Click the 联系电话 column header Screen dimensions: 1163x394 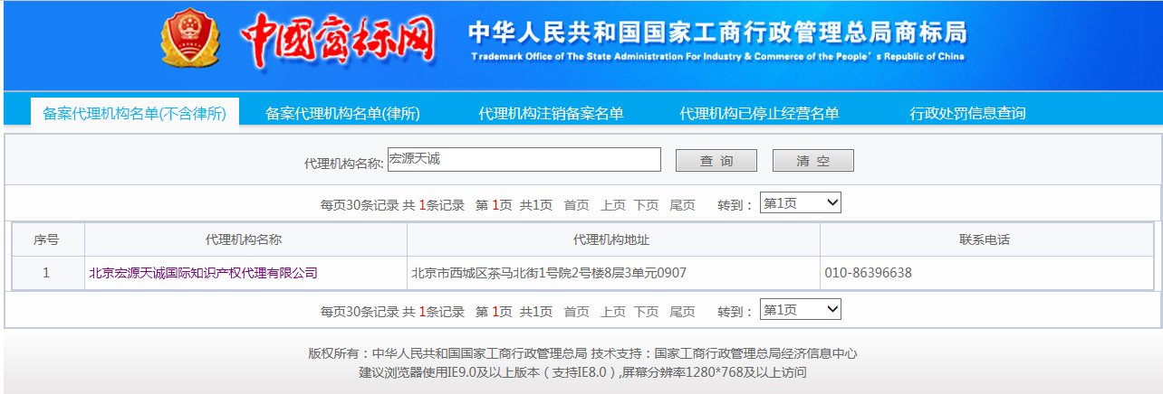coord(985,239)
